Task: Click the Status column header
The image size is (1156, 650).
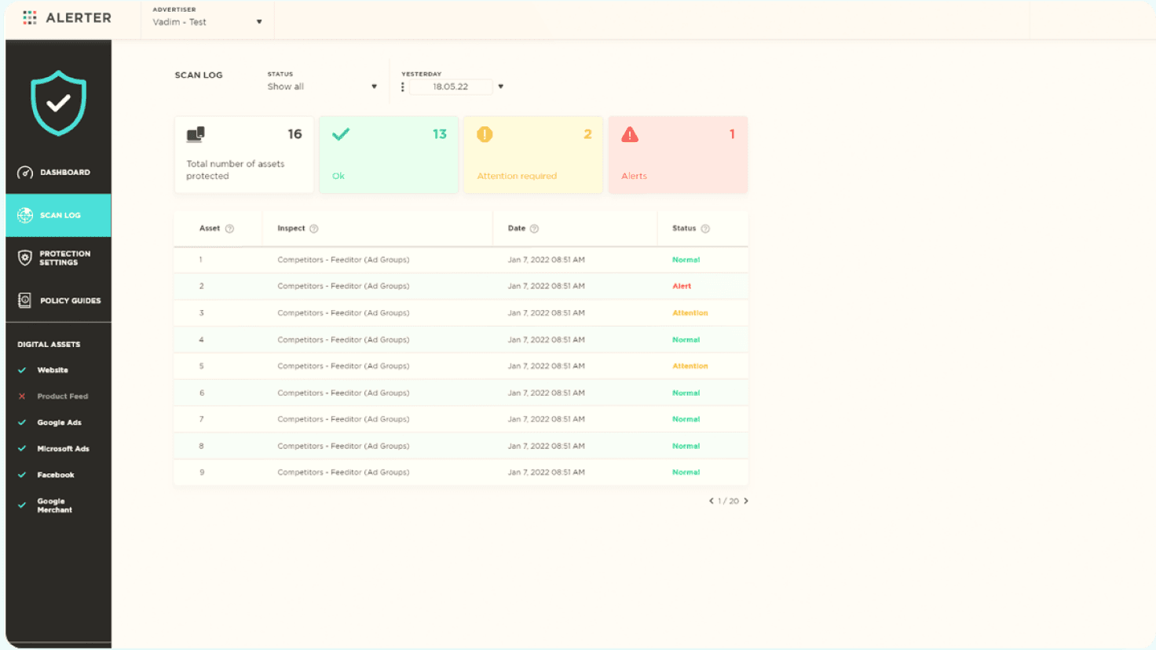Action: pos(684,228)
